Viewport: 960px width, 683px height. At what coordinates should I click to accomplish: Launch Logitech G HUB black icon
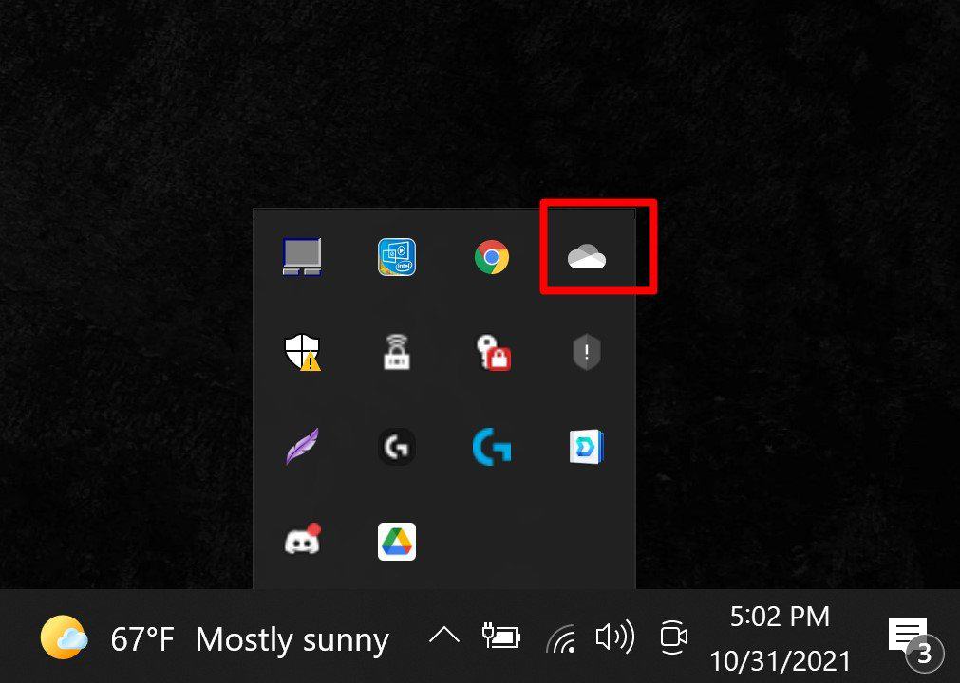click(x=397, y=447)
